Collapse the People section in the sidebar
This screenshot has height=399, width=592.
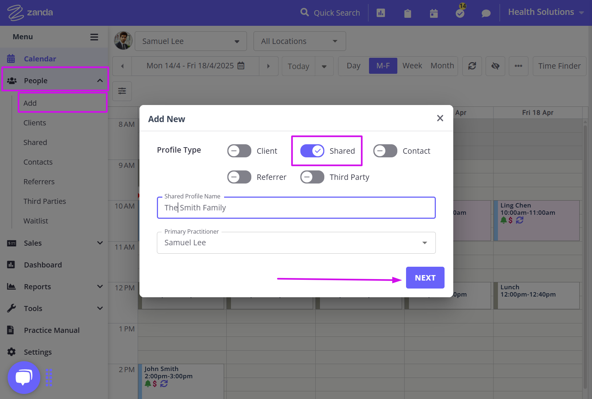(x=100, y=80)
